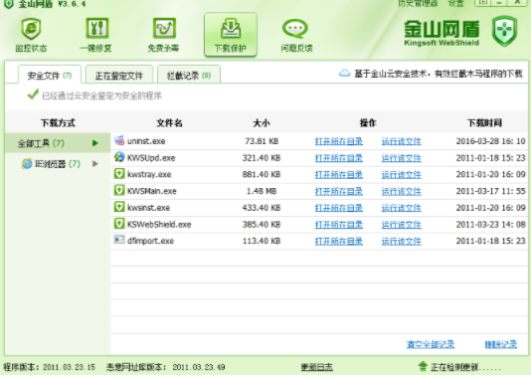
Task: Click the 下载时间 column header
Action: 484,122
